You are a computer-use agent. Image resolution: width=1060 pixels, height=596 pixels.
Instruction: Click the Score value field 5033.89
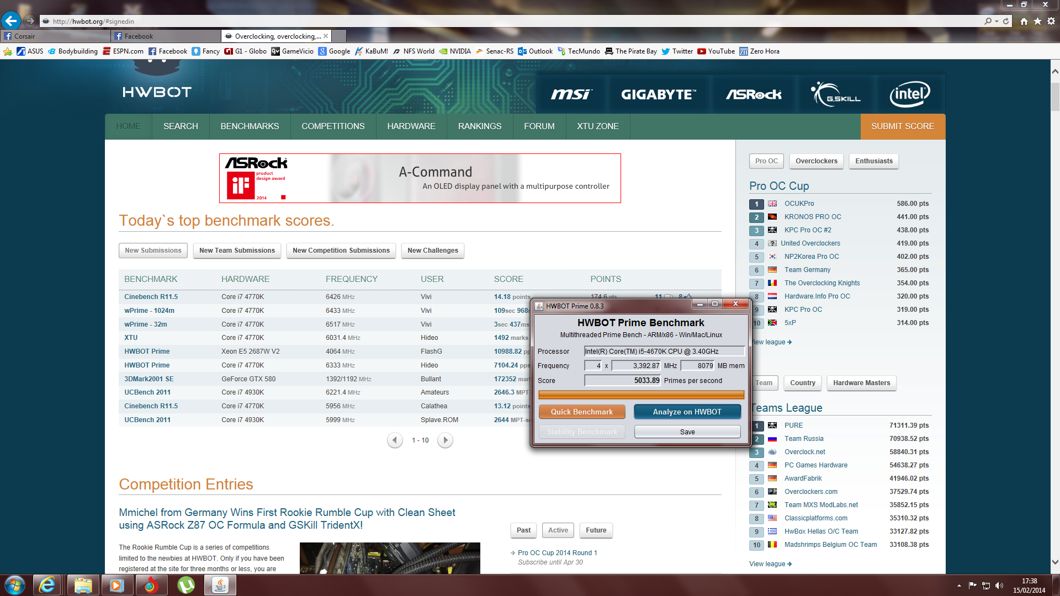[x=623, y=380]
